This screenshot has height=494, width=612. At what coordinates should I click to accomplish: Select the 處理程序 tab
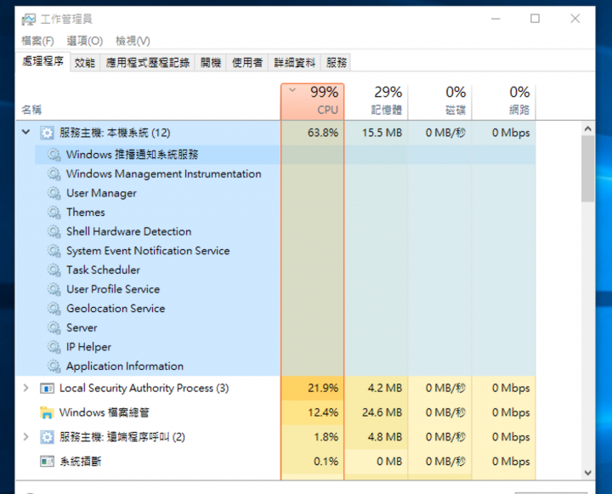point(43,61)
